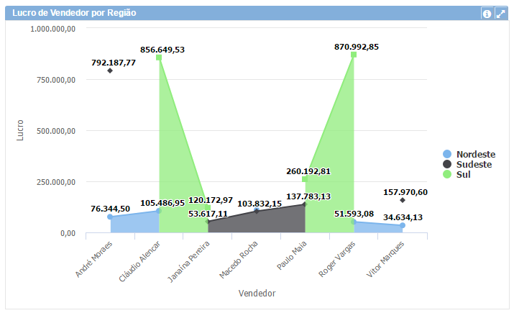514x313 pixels.
Task: Expand the chart to fullscreen
Action: (x=500, y=14)
